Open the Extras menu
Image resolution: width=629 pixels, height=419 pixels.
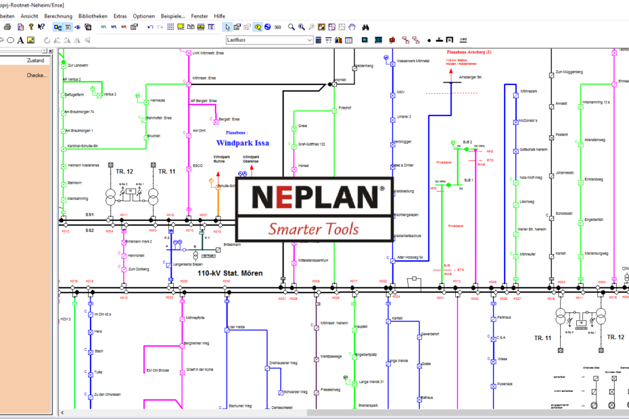point(120,16)
